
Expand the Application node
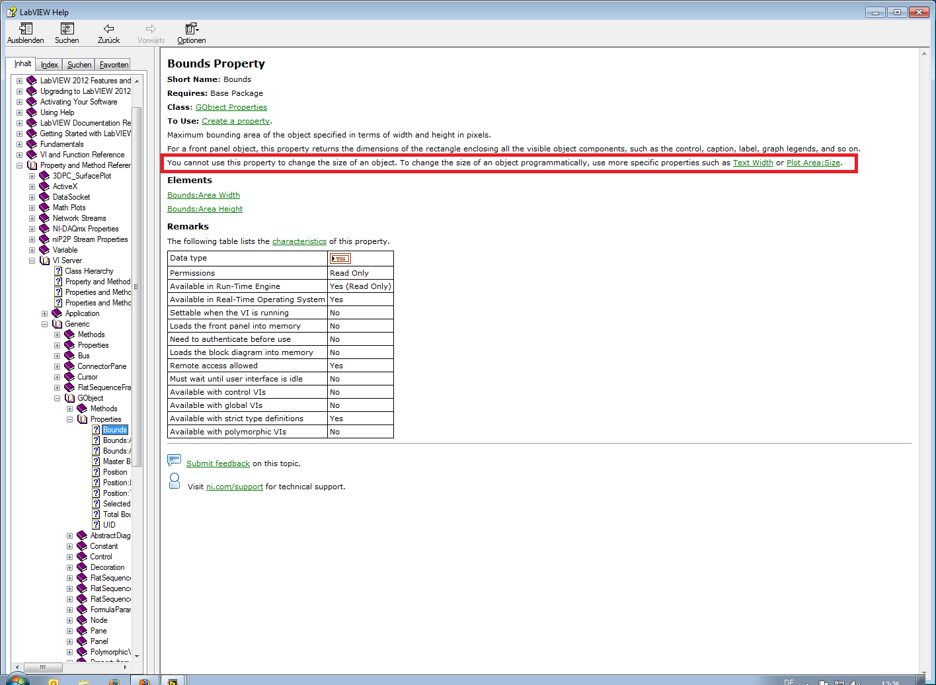pyautogui.click(x=44, y=313)
